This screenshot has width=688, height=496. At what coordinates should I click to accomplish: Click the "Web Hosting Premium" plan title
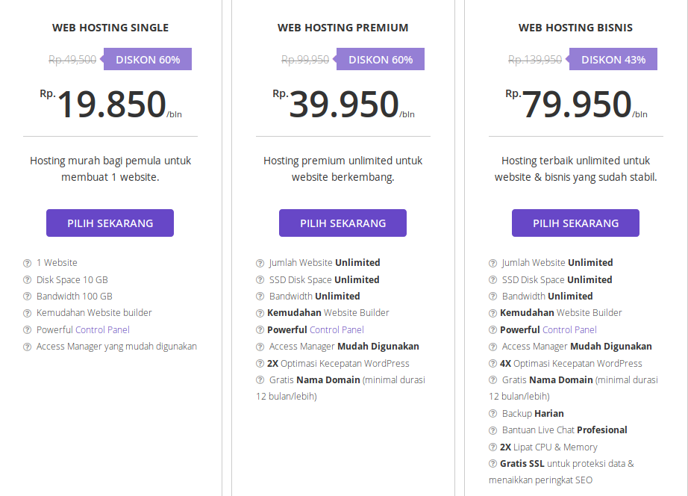(x=343, y=28)
